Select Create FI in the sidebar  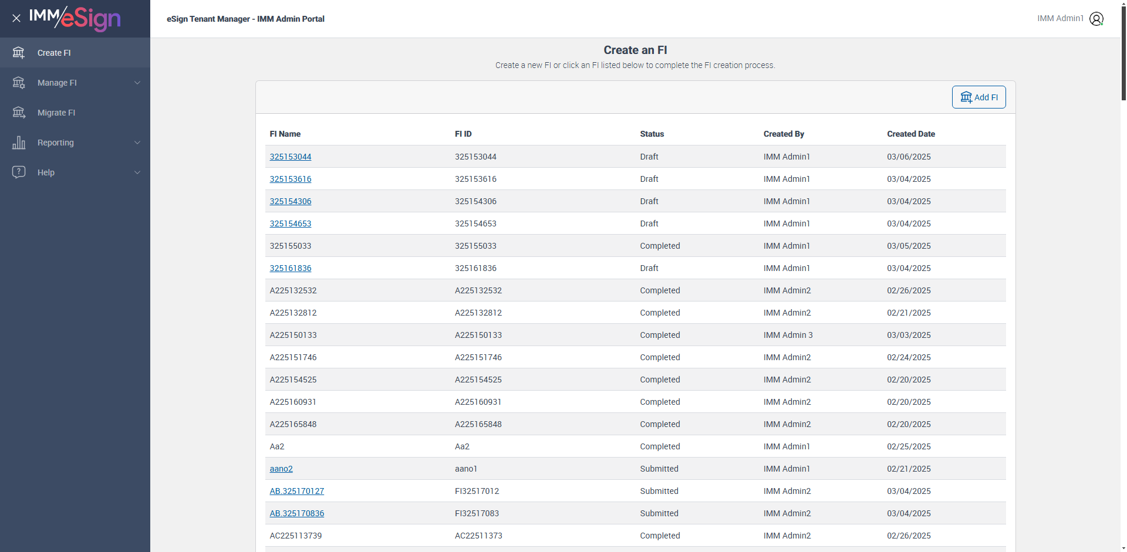coord(54,53)
